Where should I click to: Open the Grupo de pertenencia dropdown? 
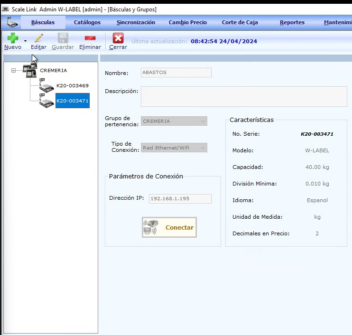pos(174,121)
